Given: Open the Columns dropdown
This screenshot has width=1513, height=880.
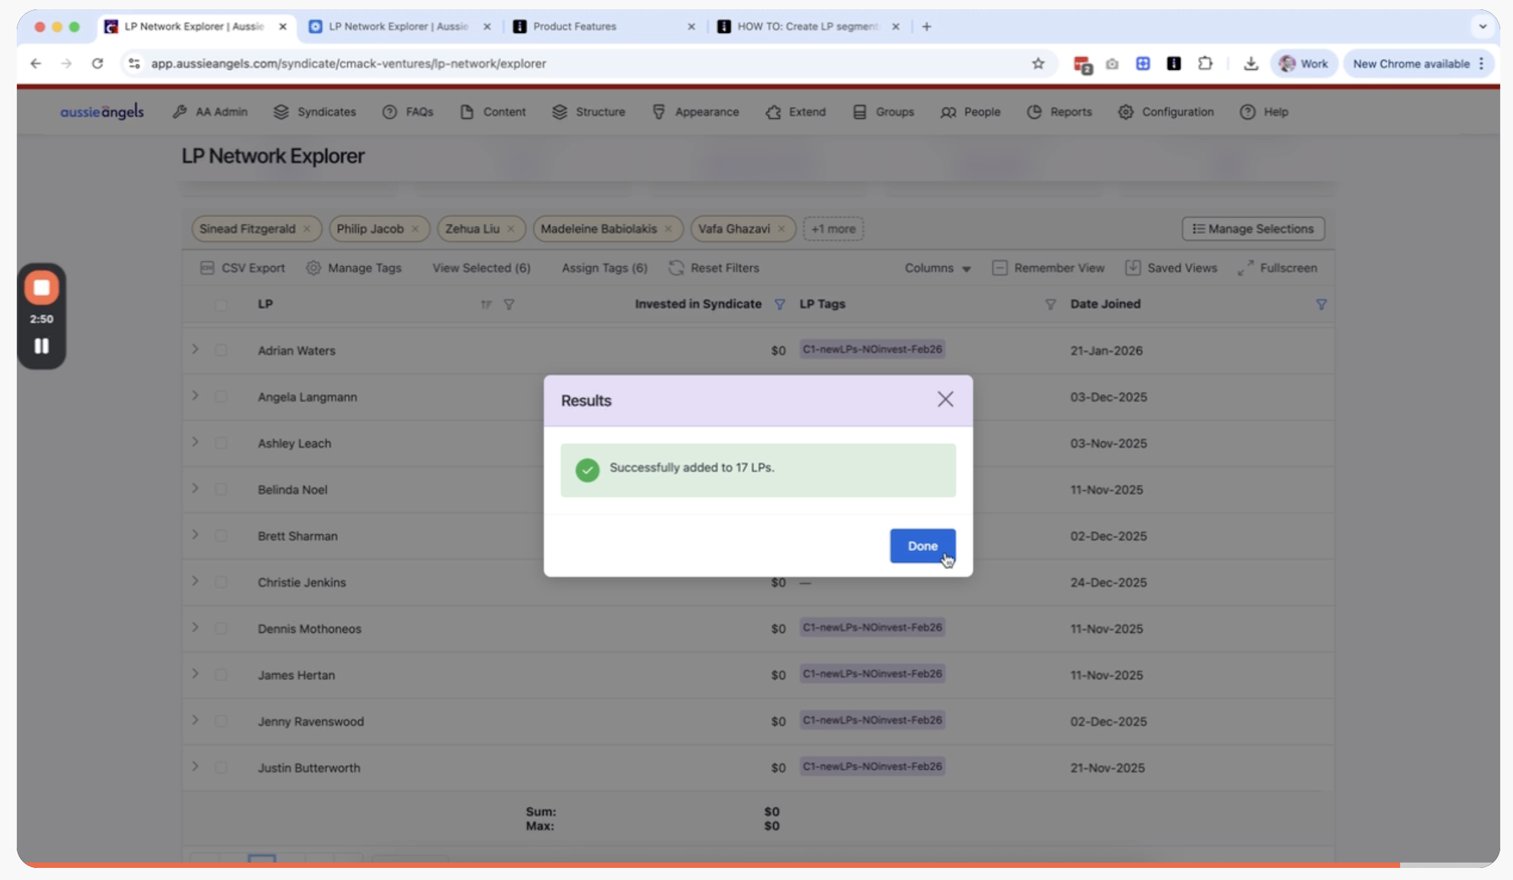Looking at the screenshot, I should [x=938, y=267].
